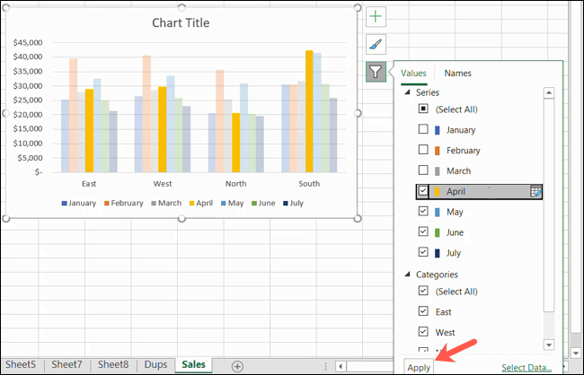This screenshot has width=584, height=375.
Task: Check the January series checkbox
Action: 423,129
